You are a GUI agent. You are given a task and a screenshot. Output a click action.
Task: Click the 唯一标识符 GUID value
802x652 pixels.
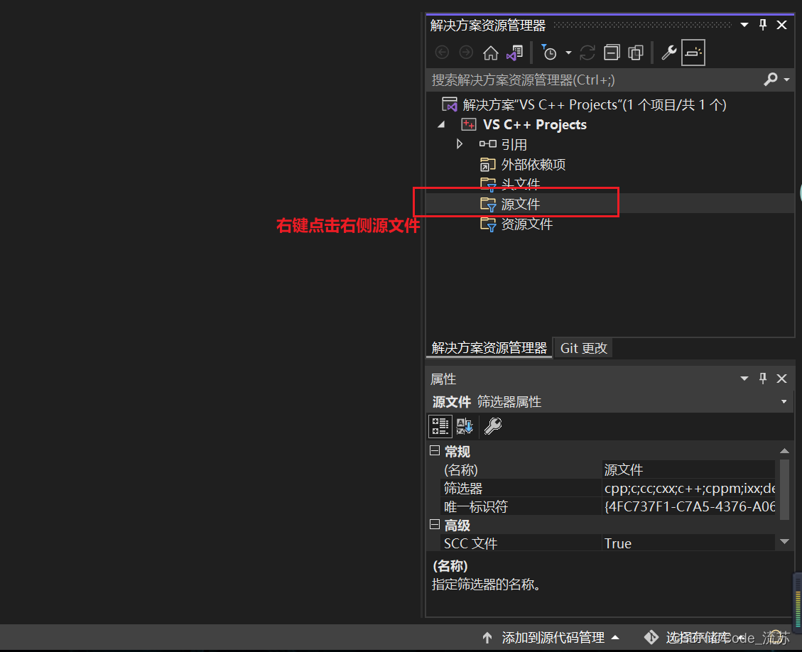click(689, 507)
